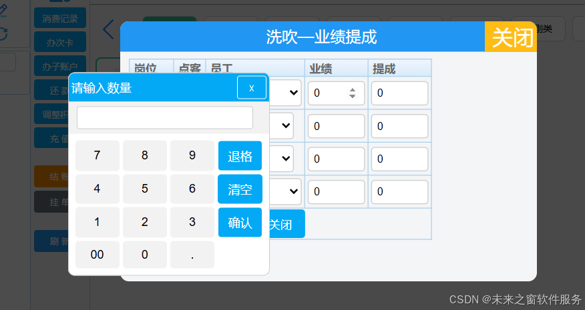Click keypad digit 4
This screenshot has width=585, height=310.
pos(97,189)
